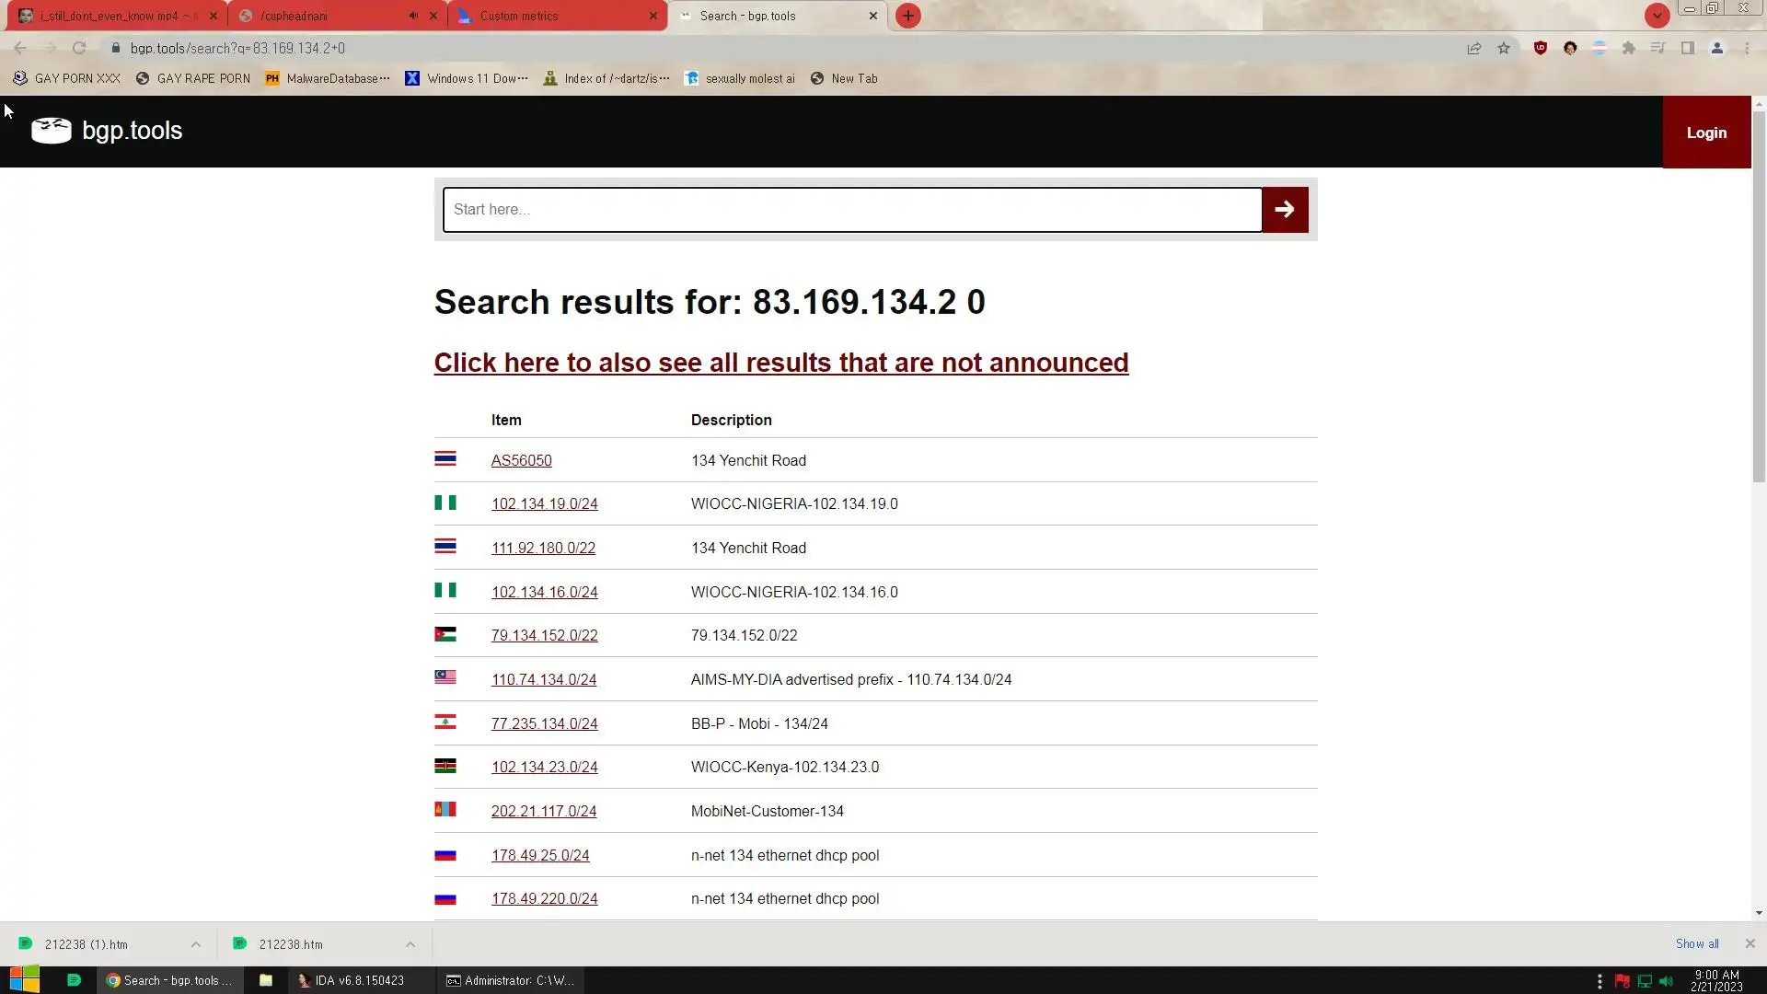Open the AS56050 result link
Screen dimensions: 1767x994
tap(521, 460)
